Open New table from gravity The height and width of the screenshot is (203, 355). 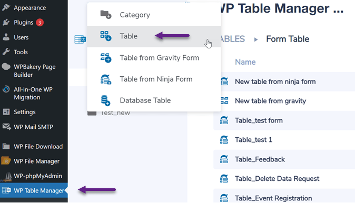click(270, 101)
